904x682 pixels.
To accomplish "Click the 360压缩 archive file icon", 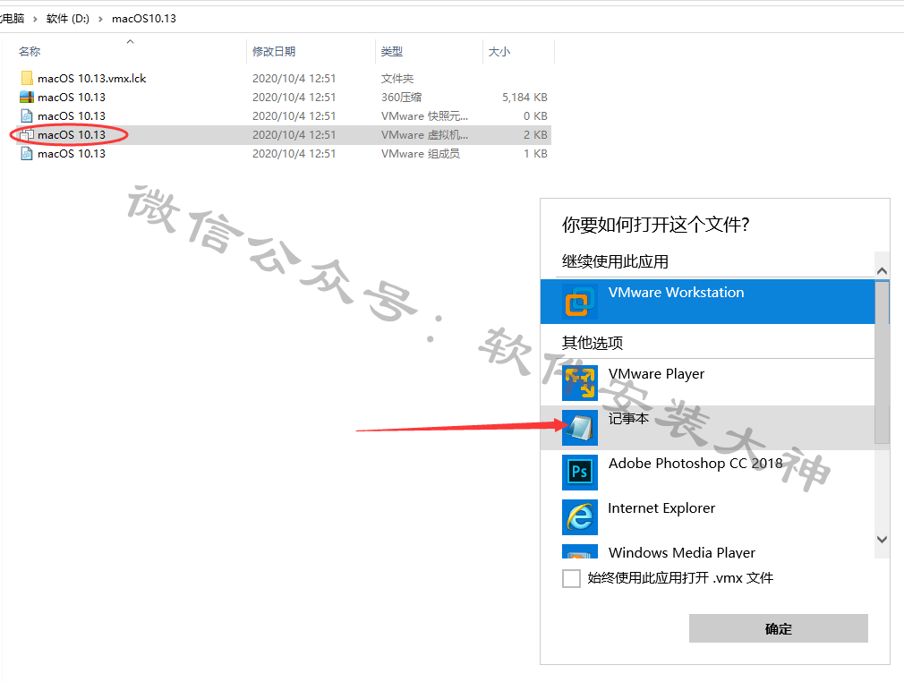I will pos(27,97).
